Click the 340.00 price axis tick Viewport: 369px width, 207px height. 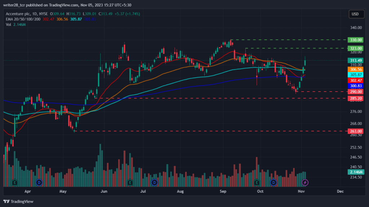(x=356, y=27)
